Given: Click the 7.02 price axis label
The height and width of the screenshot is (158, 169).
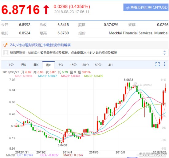Looking at the screenshot, I should (x=12, y=80).
